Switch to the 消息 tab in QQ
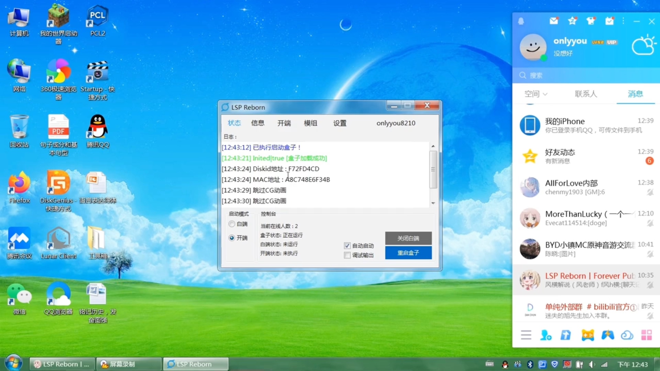Image resolution: width=660 pixels, height=371 pixels. 635,94
